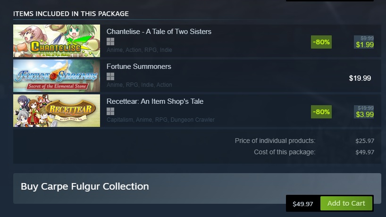The width and height of the screenshot is (386, 217).
Task: Click Windows platform icon under Chantelise
Action: point(110,42)
